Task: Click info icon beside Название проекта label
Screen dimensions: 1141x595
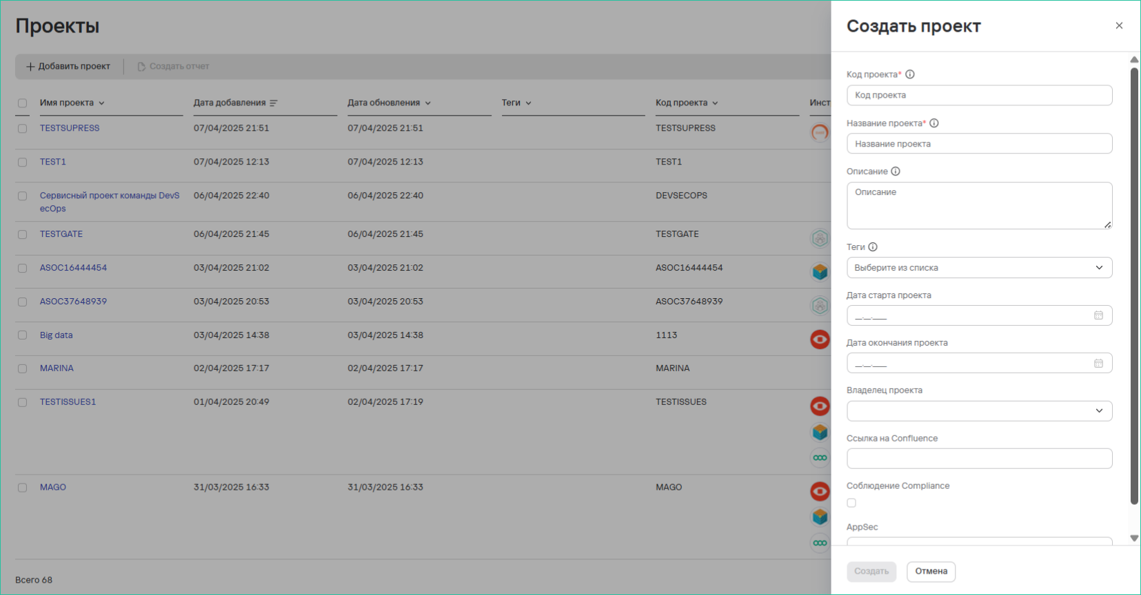Action: pos(934,123)
